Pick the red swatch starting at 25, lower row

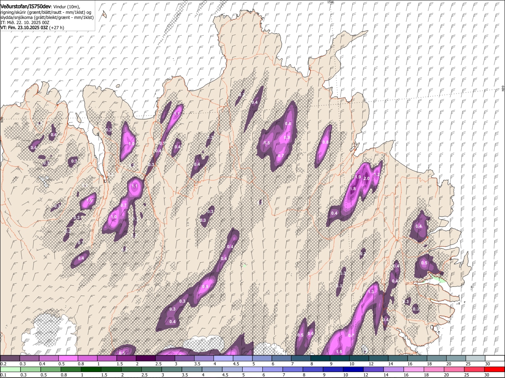pos(474,369)
